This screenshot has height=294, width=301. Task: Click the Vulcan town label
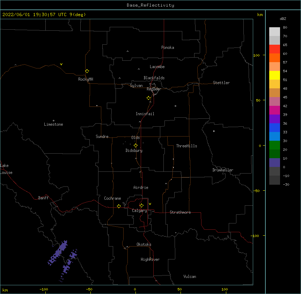click(190, 277)
